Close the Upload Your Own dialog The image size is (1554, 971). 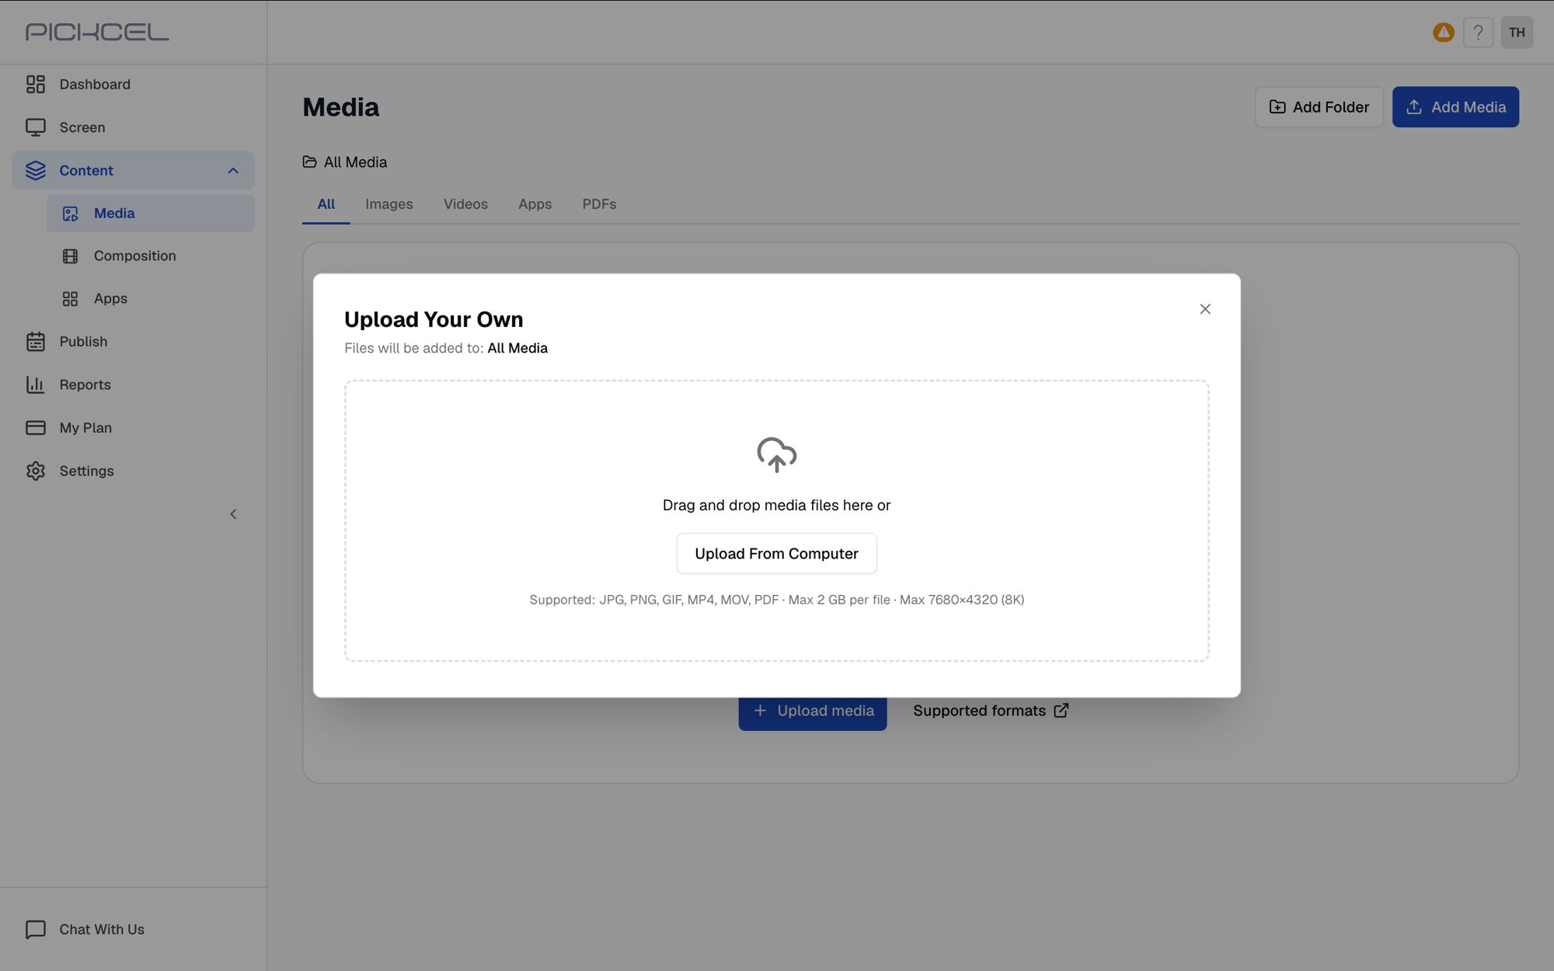pyautogui.click(x=1205, y=309)
